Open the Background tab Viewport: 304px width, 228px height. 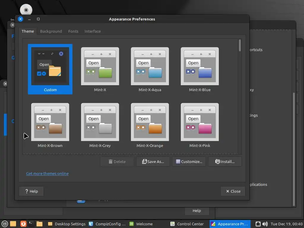coord(51,31)
